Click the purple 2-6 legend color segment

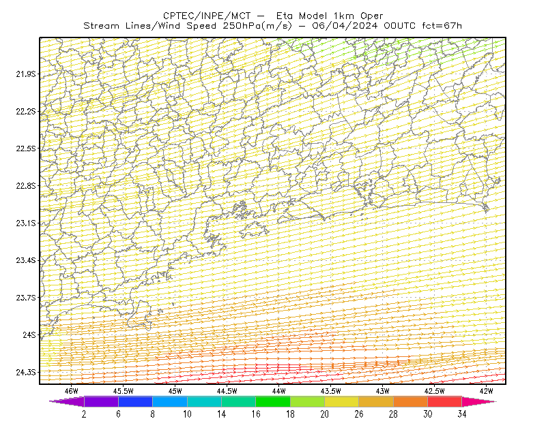click(x=101, y=401)
